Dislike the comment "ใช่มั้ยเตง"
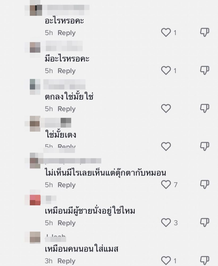The width and height of the screenshot is (218, 266). 204,146
